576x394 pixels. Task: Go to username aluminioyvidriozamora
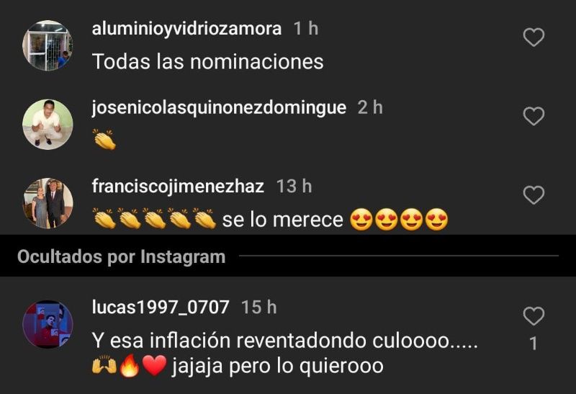tap(186, 29)
